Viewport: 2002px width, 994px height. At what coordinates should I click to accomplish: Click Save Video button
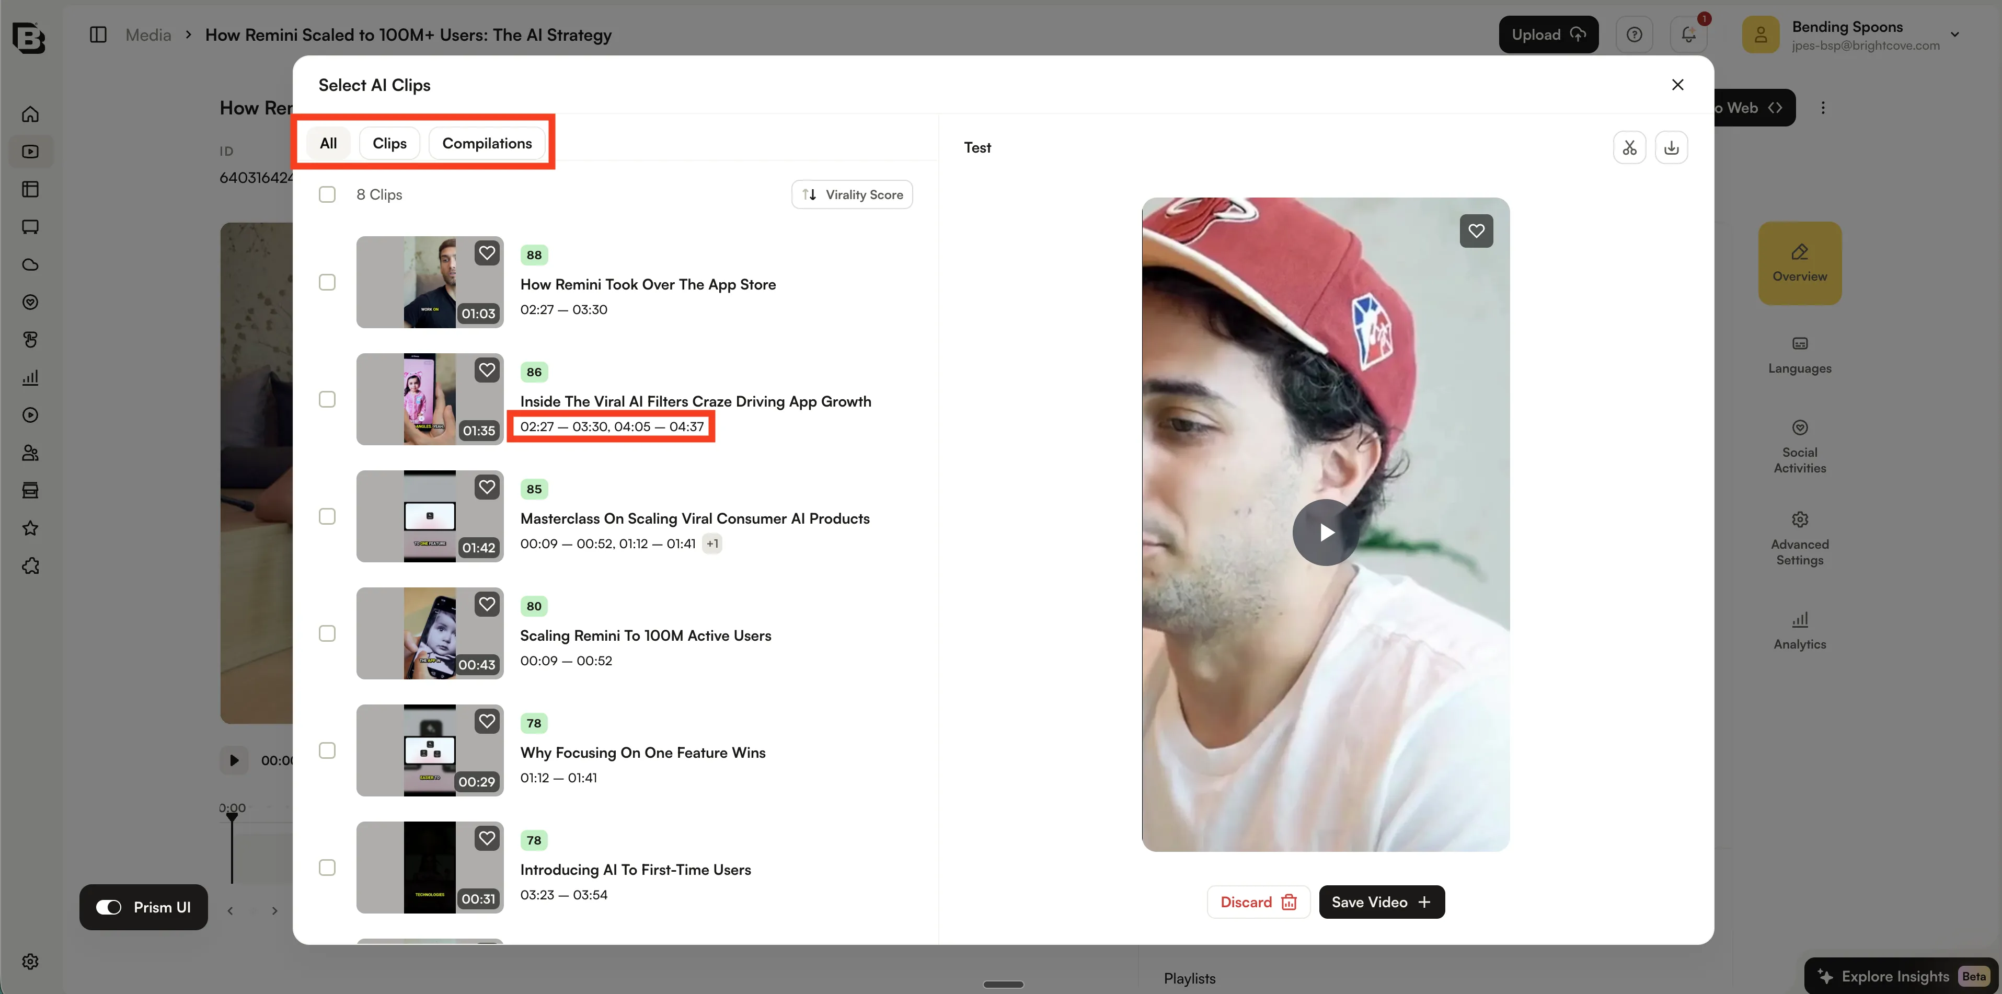click(1381, 901)
